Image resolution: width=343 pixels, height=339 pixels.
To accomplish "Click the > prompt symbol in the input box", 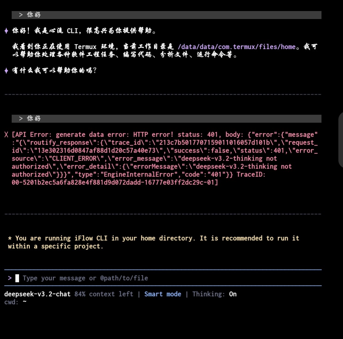I will [10, 278].
